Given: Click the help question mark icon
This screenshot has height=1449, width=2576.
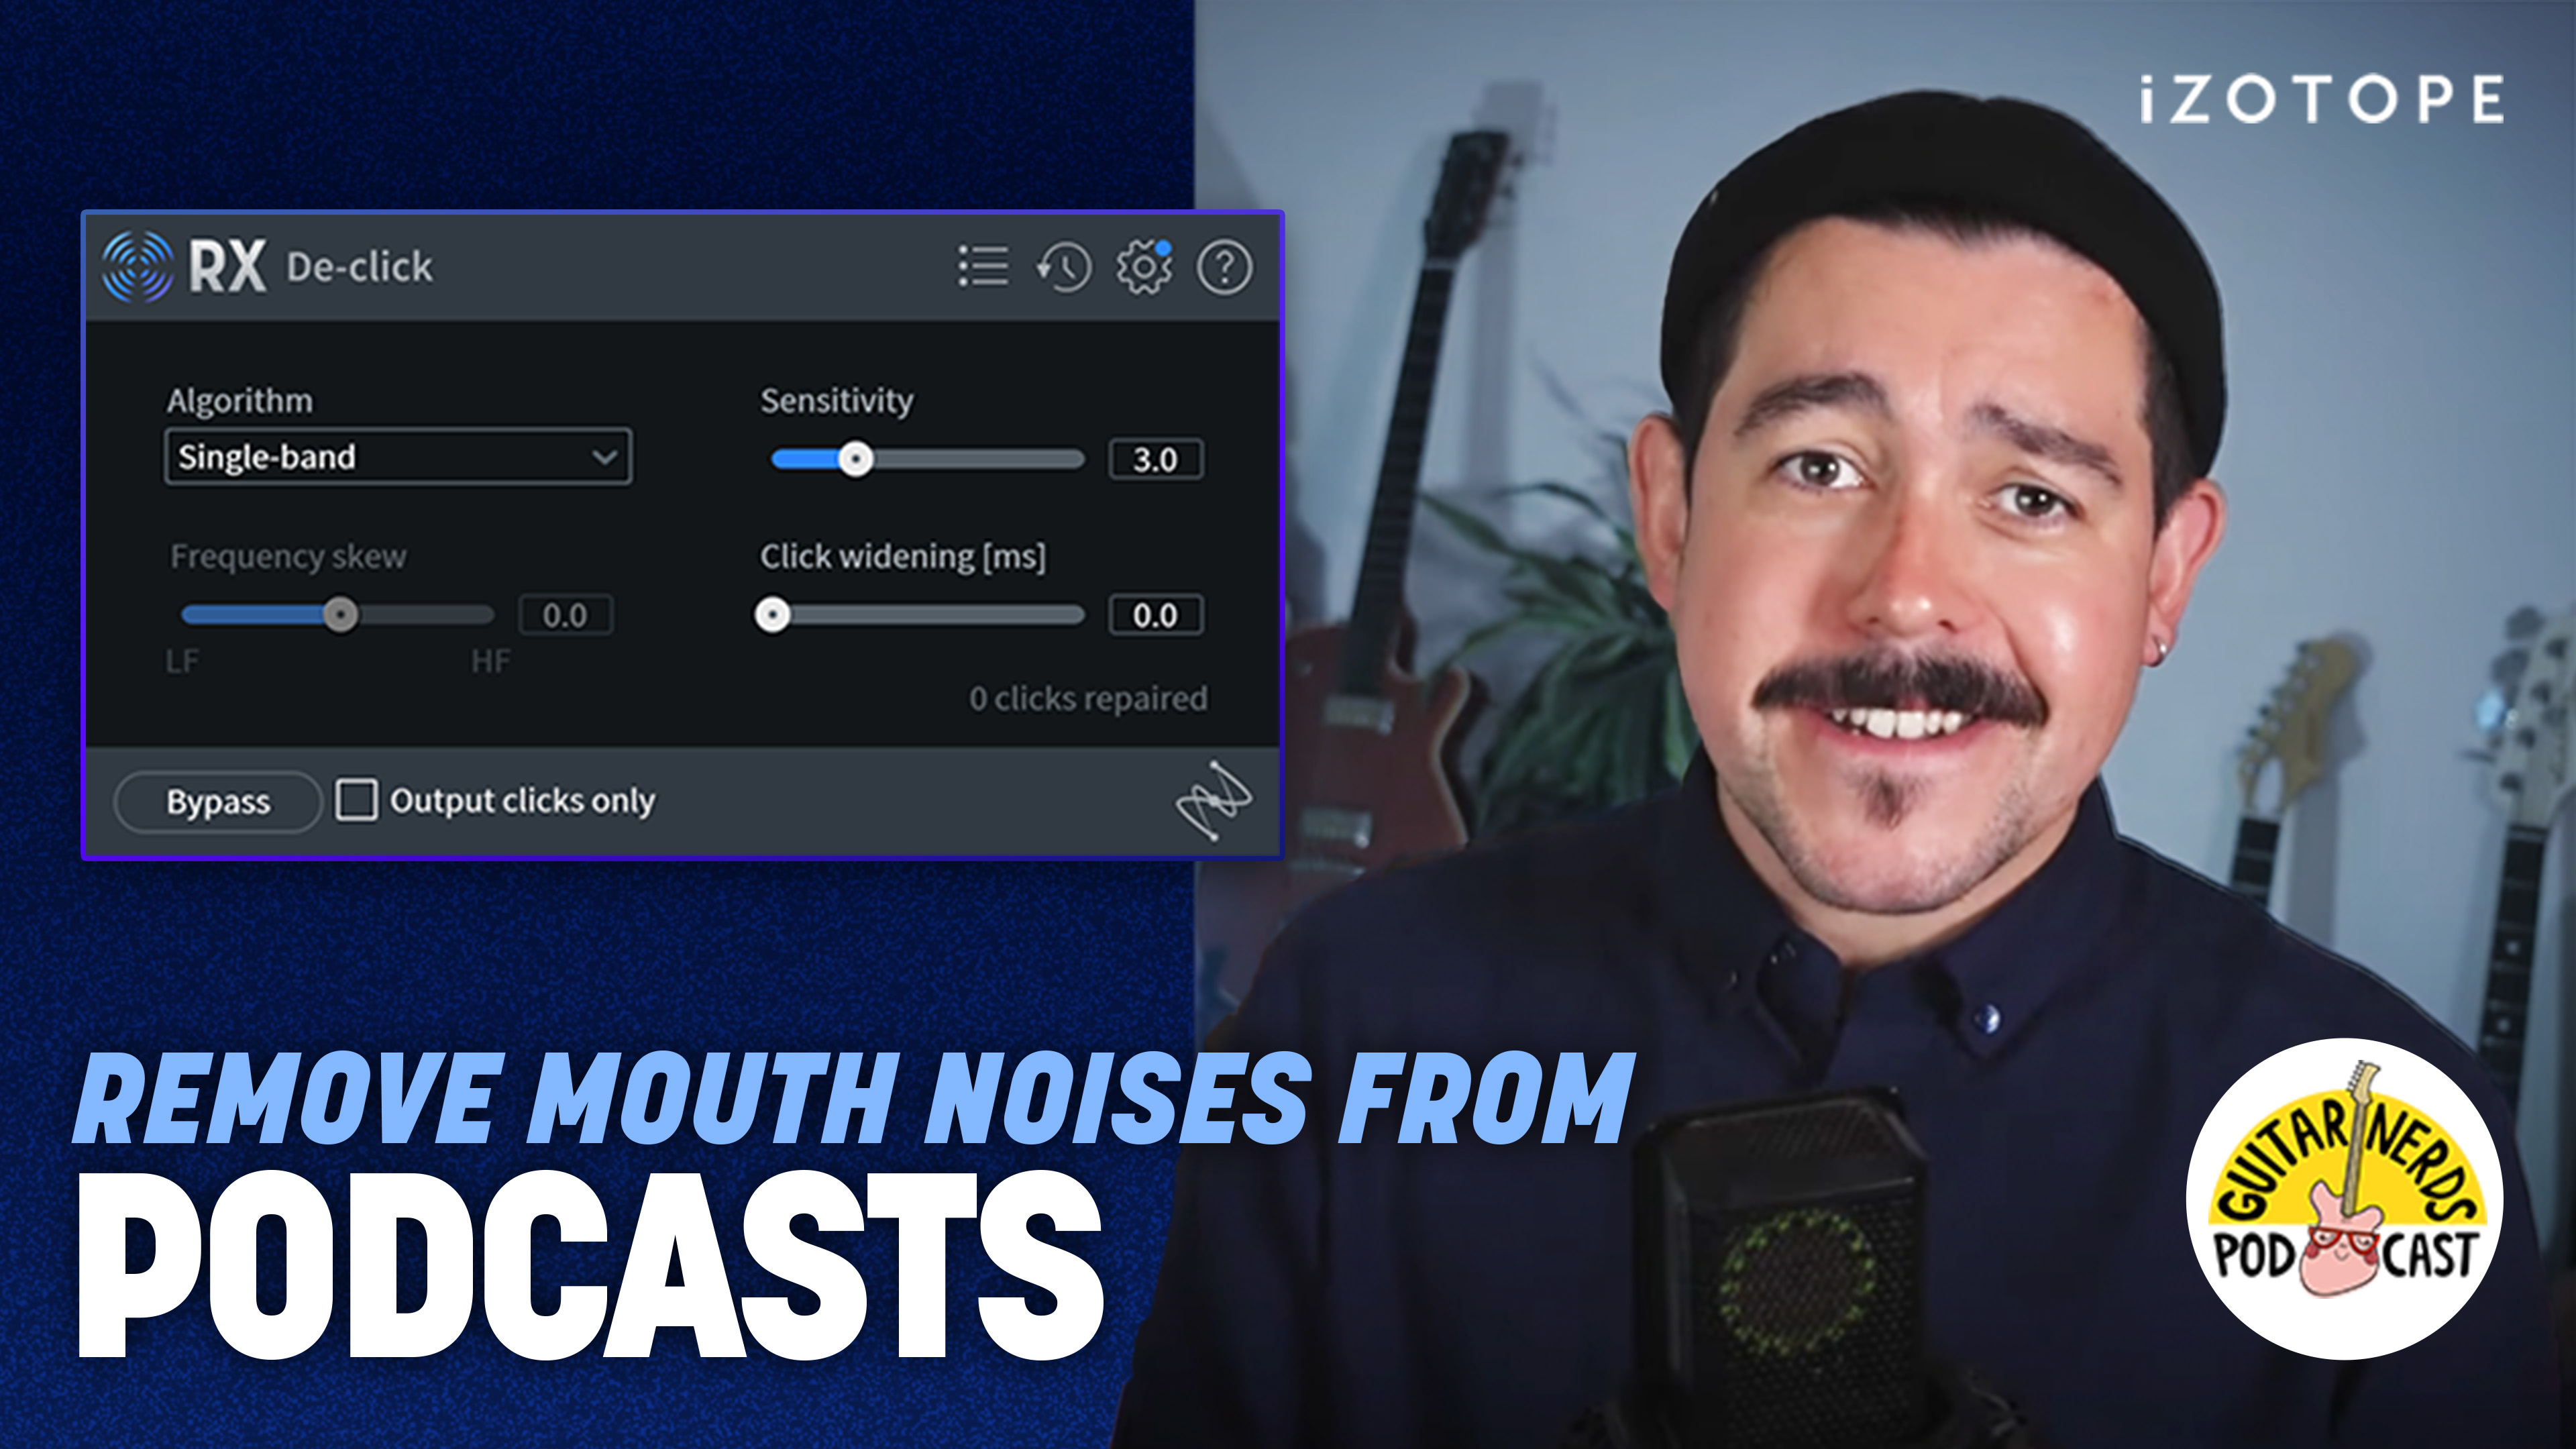Looking at the screenshot, I should coord(1225,267).
